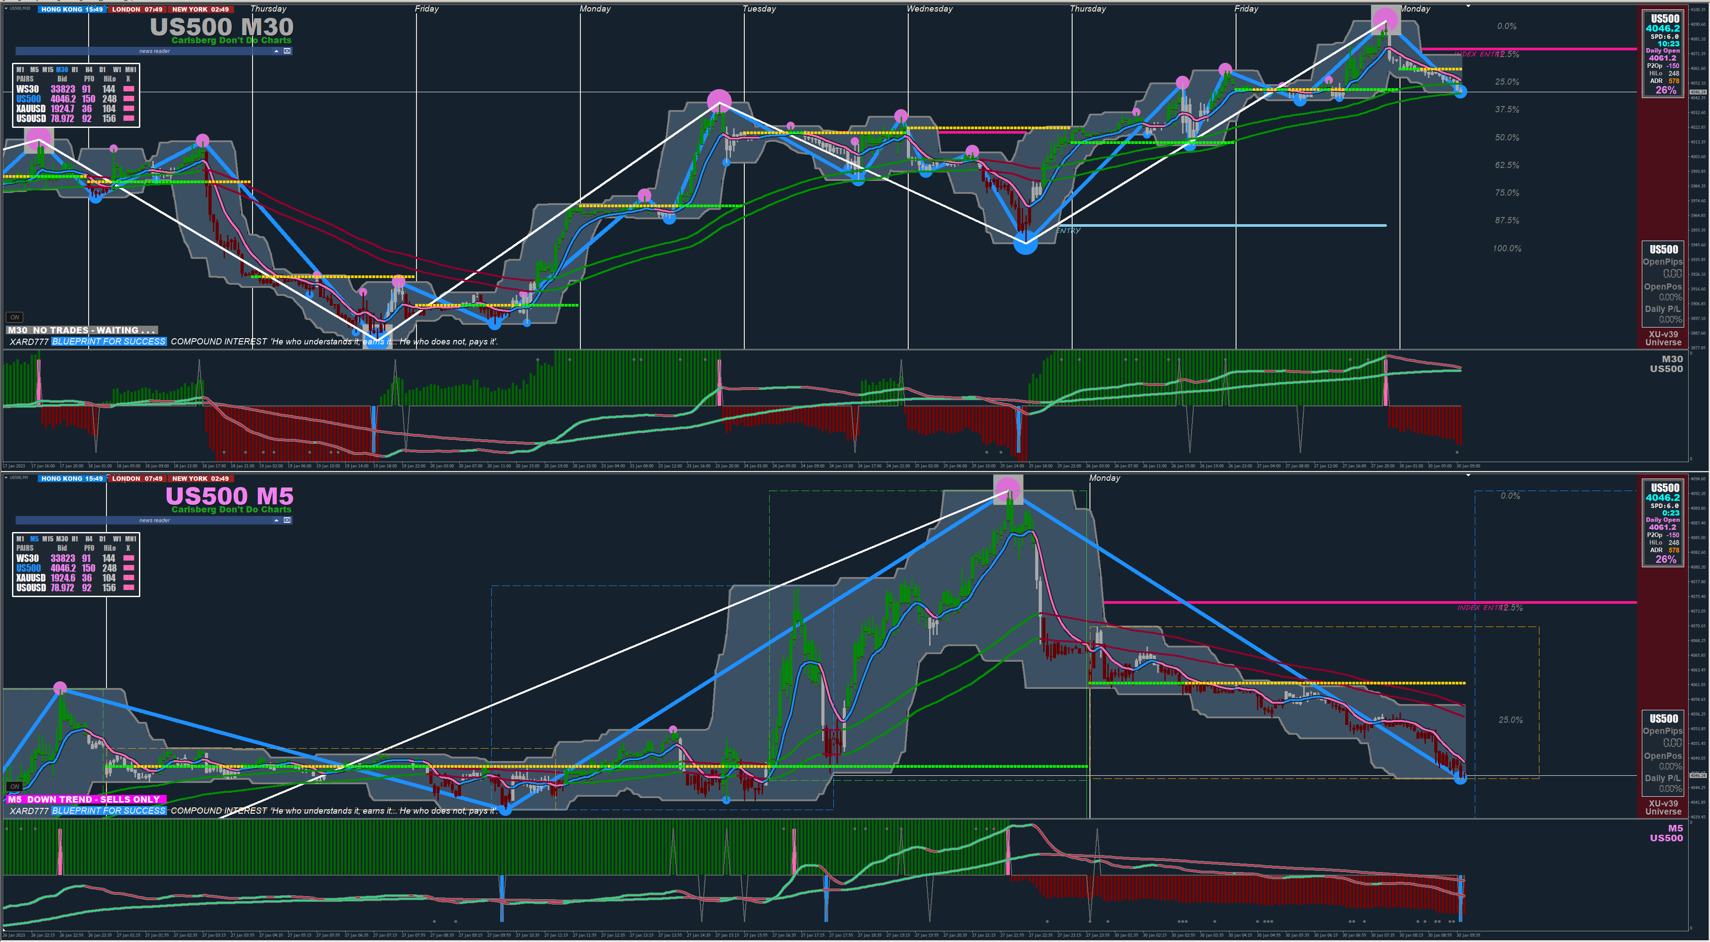Select M15 timeframe in M5 chart panel
The image size is (1710, 942).
coord(47,539)
